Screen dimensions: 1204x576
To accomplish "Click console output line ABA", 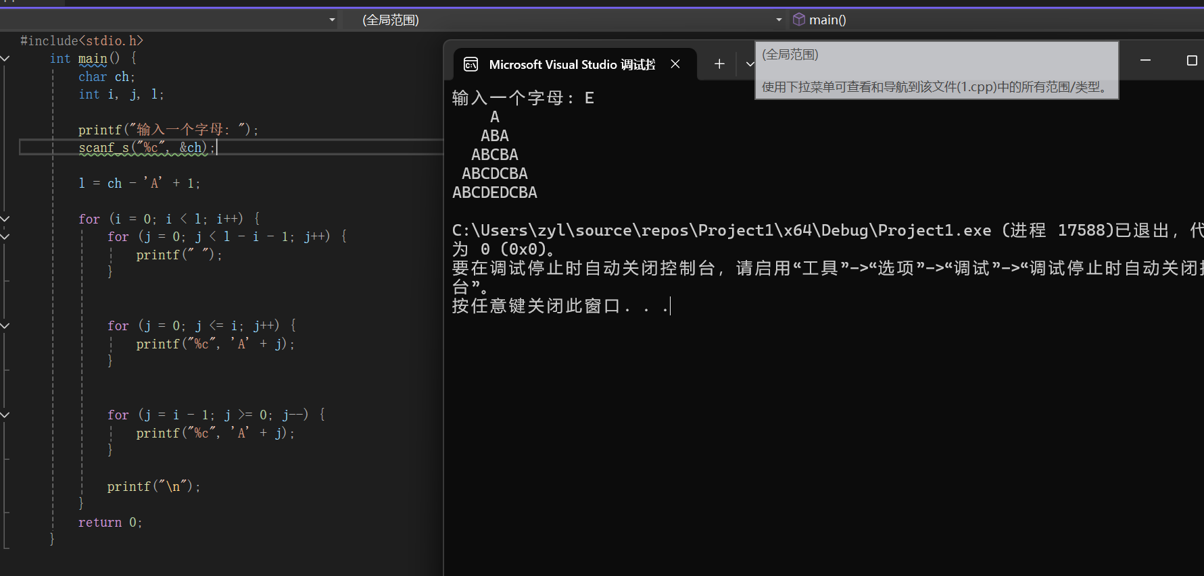I will coord(495,136).
